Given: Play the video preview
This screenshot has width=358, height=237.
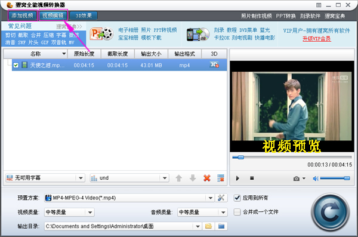Looking at the screenshot, I should coord(237,178).
